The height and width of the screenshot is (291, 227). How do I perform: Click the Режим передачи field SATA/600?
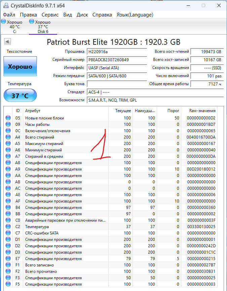[117, 76]
